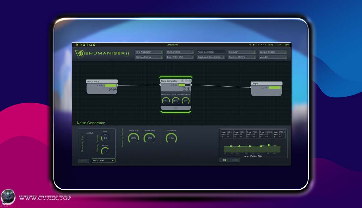
Task: Add the Scrubbing Convolution module
Action: pyautogui.click(x=211, y=57)
